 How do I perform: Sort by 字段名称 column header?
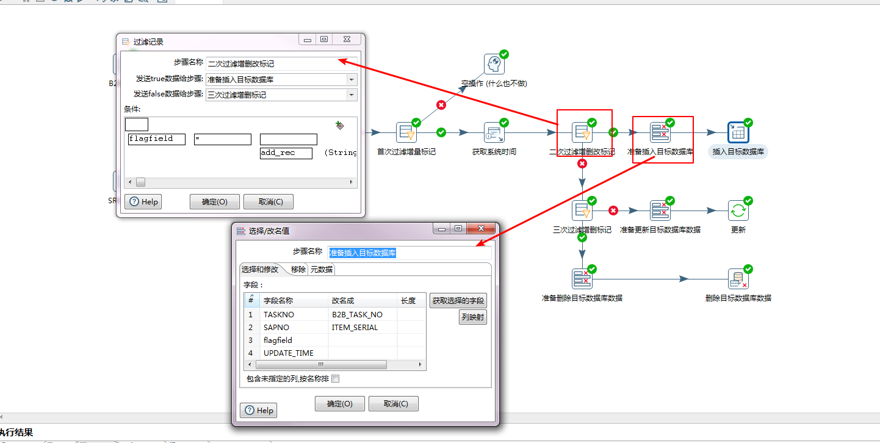click(294, 301)
